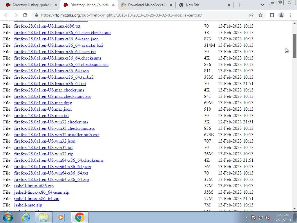Open win64-x86_64.json link
Viewport: 297px width, 223px height.
point(52,167)
